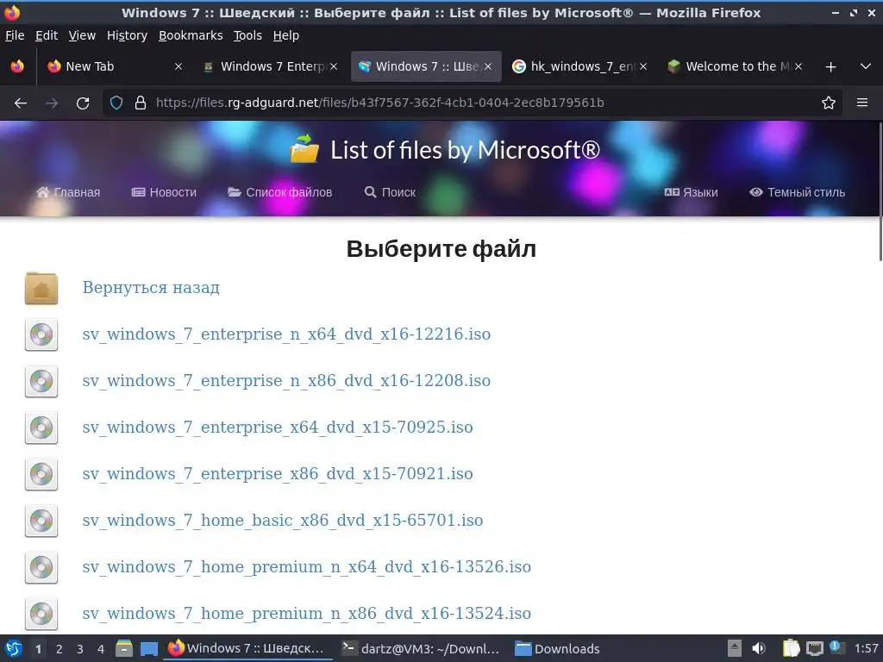This screenshot has width=883, height=662.
Task: Open the Новости news link
Action: pyautogui.click(x=164, y=192)
